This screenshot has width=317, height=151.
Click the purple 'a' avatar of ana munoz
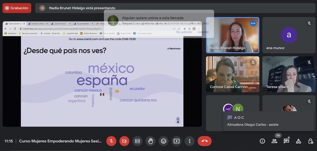289,35
